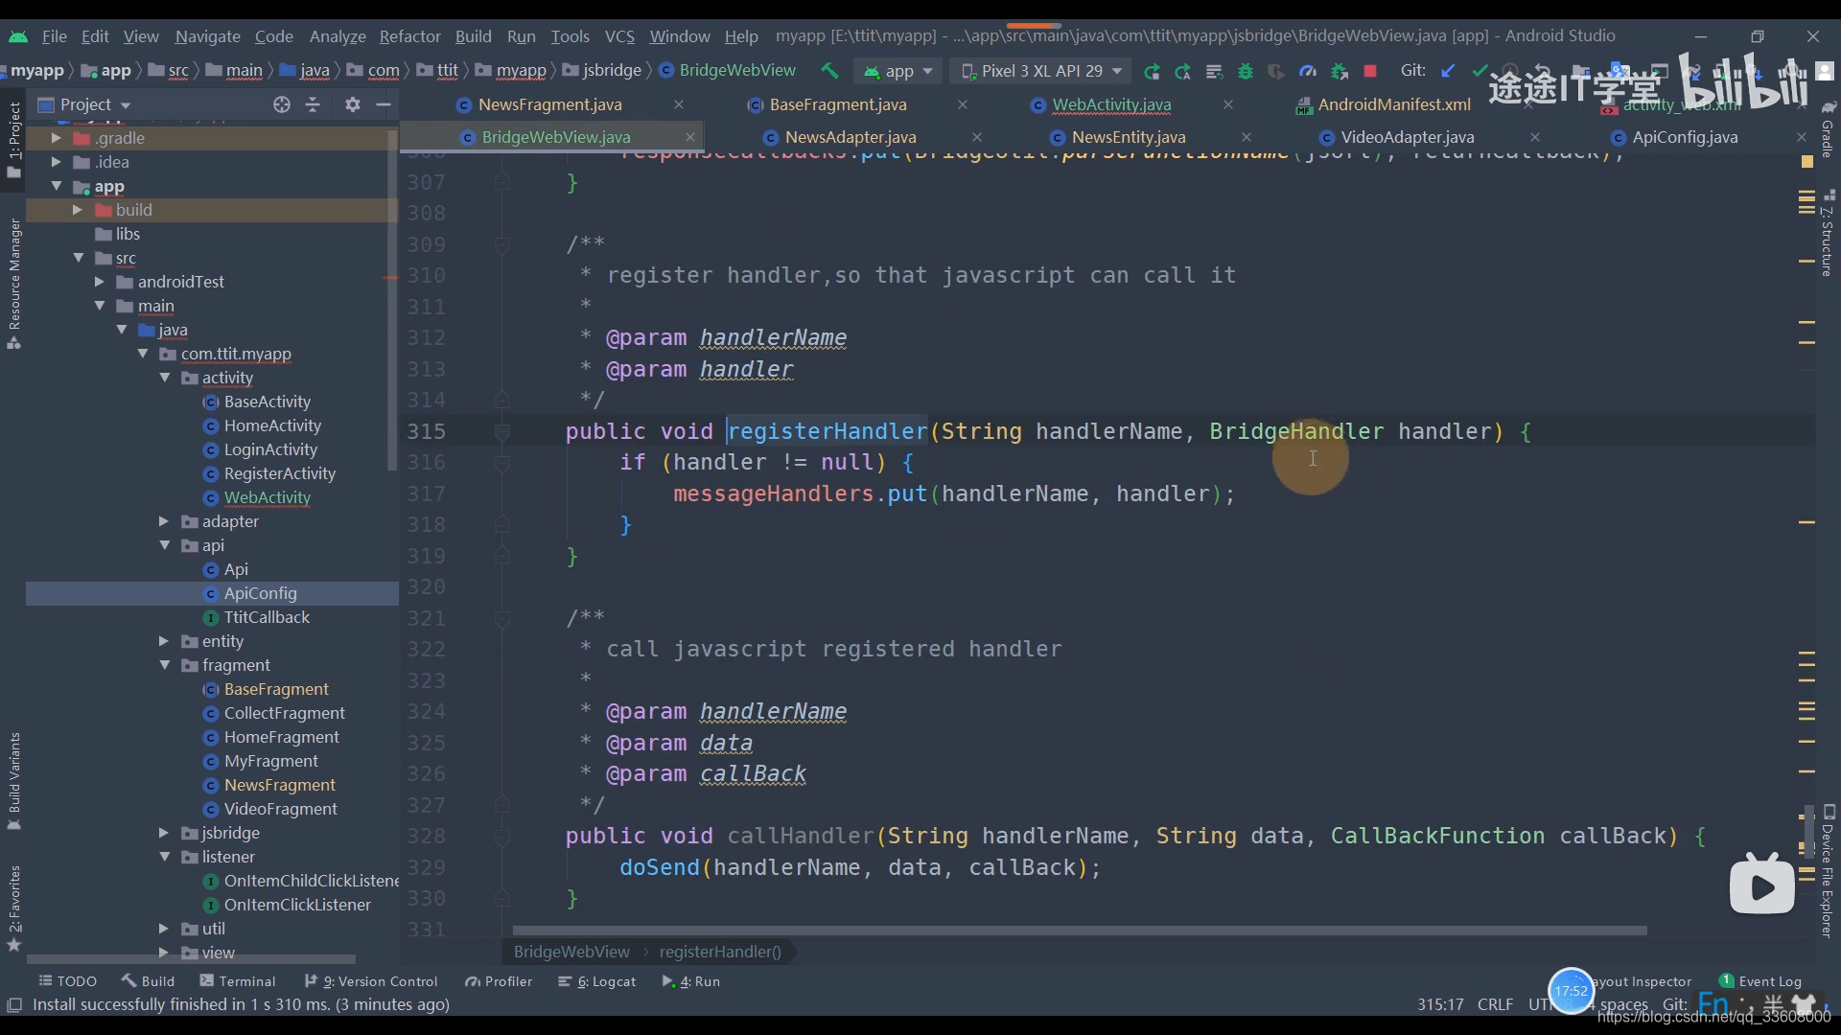Click the locate target icon in the Project panel
This screenshot has height=1035, width=1841.
[x=281, y=104]
